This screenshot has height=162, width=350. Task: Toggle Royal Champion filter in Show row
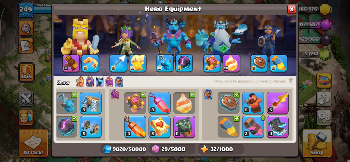click(119, 82)
